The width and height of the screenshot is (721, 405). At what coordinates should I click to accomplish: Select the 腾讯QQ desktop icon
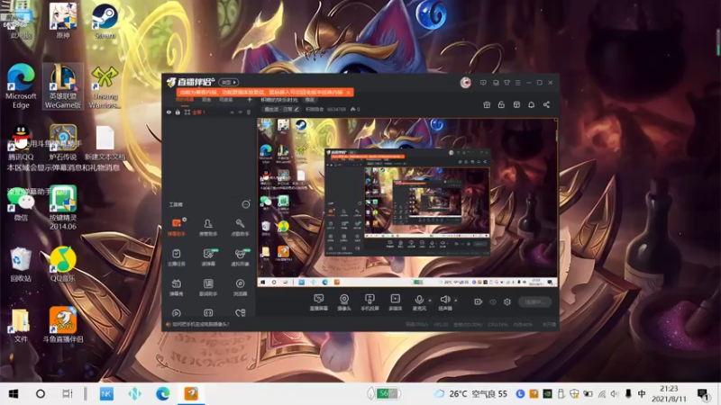pos(21,143)
